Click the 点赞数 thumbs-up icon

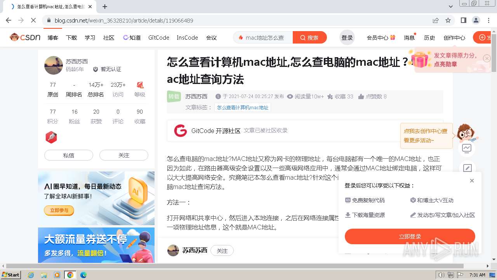(x=361, y=96)
